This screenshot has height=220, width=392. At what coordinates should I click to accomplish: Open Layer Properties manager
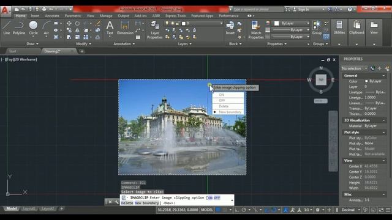pyautogui.click(x=154, y=30)
